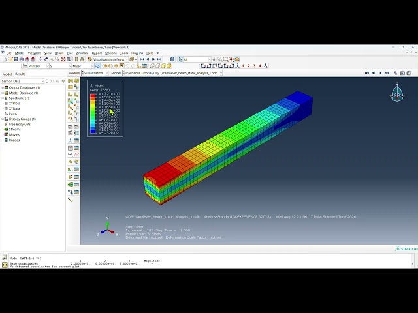Step to previous frame above viewport right
This screenshot has height=313, width=418.
(x=374, y=73)
